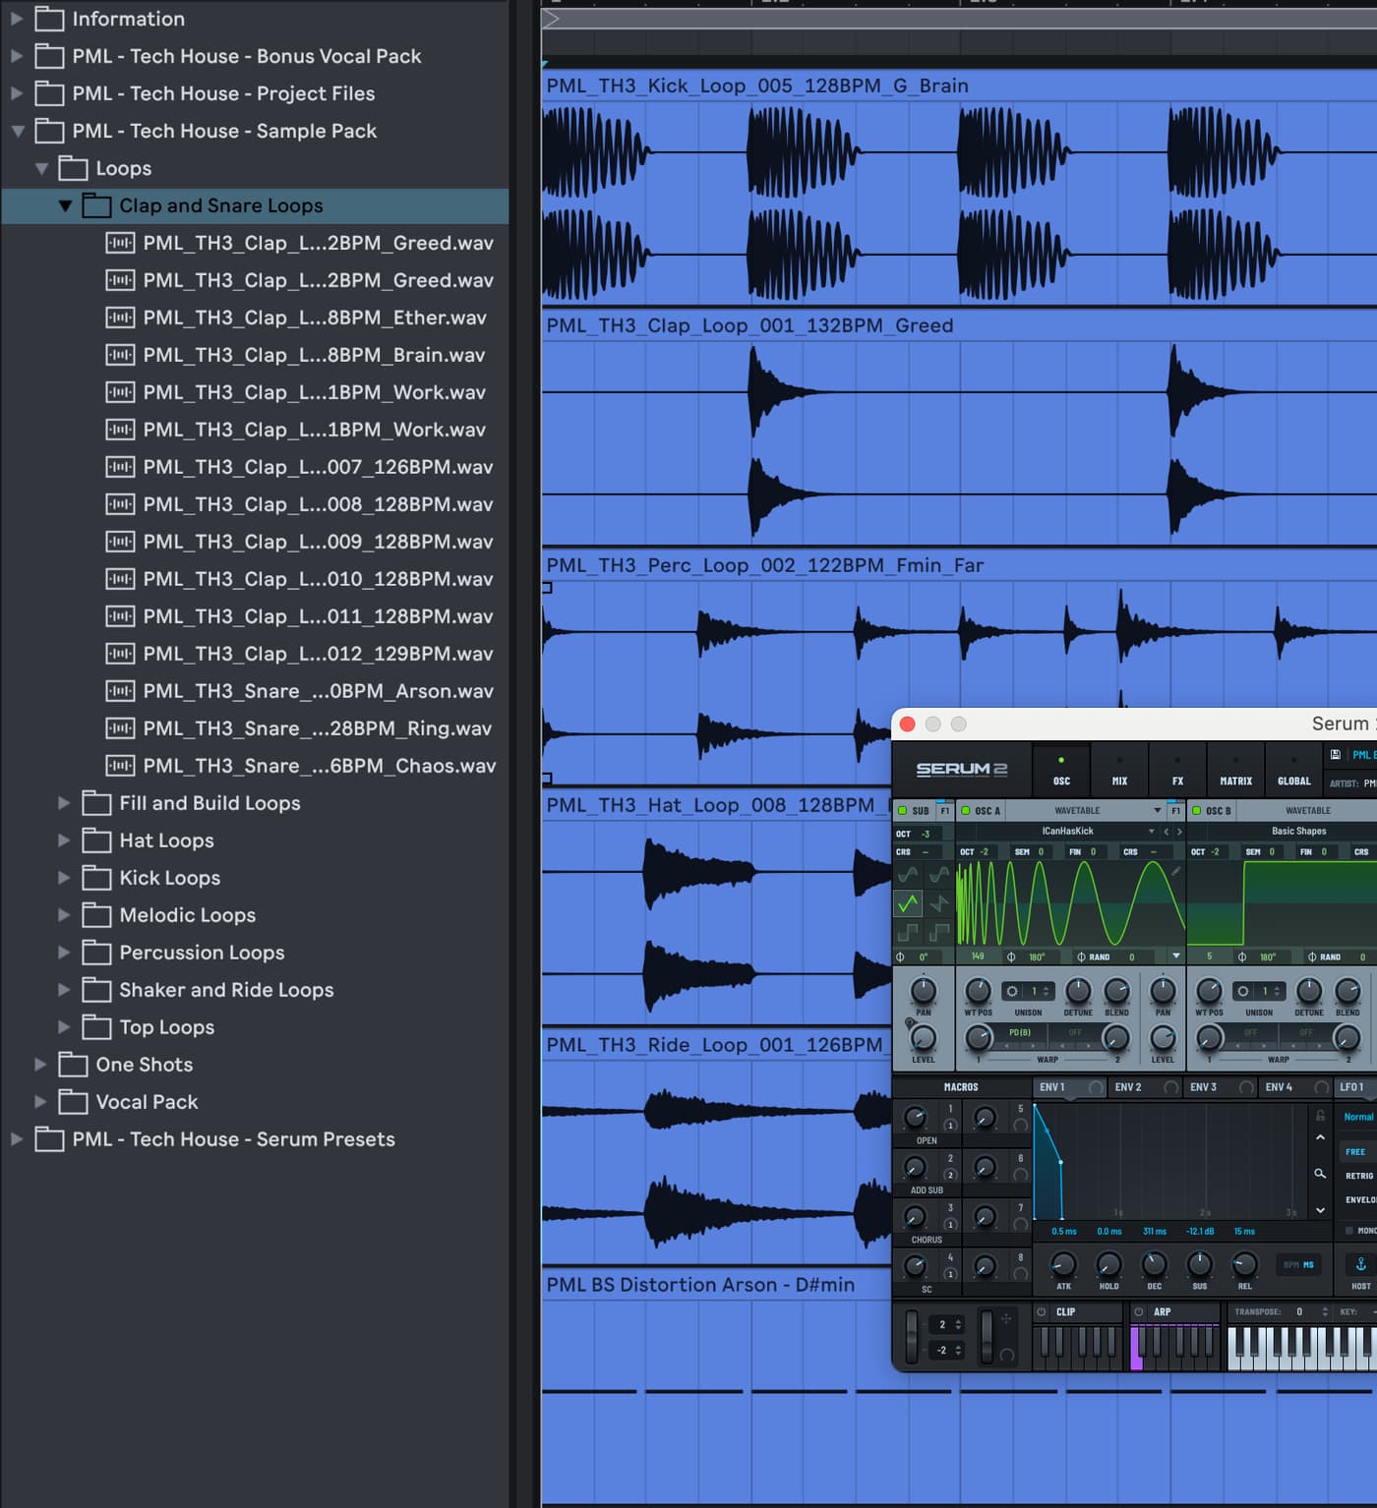
Task: Collapse the Clap and Snare Loops folder
Action: tap(65, 206)
